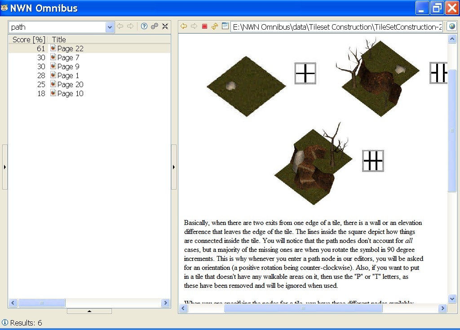460x330 pixels.
Task: Select the Page 22 search result
Action: (70, 48)
